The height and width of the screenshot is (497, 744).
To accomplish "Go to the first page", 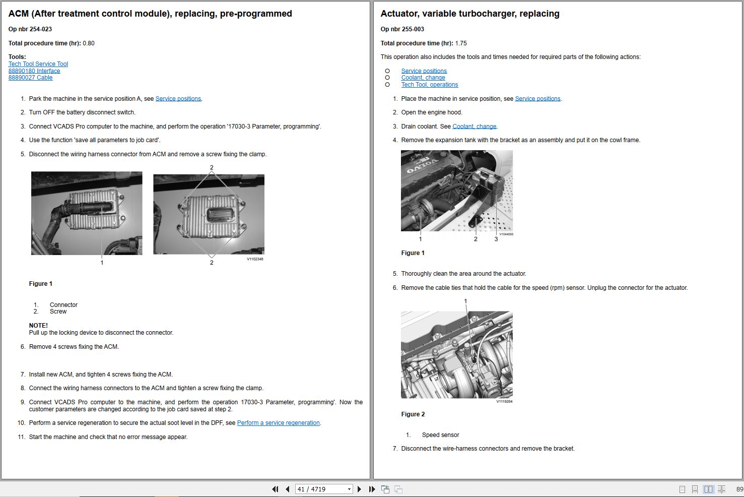I will 275,489.
